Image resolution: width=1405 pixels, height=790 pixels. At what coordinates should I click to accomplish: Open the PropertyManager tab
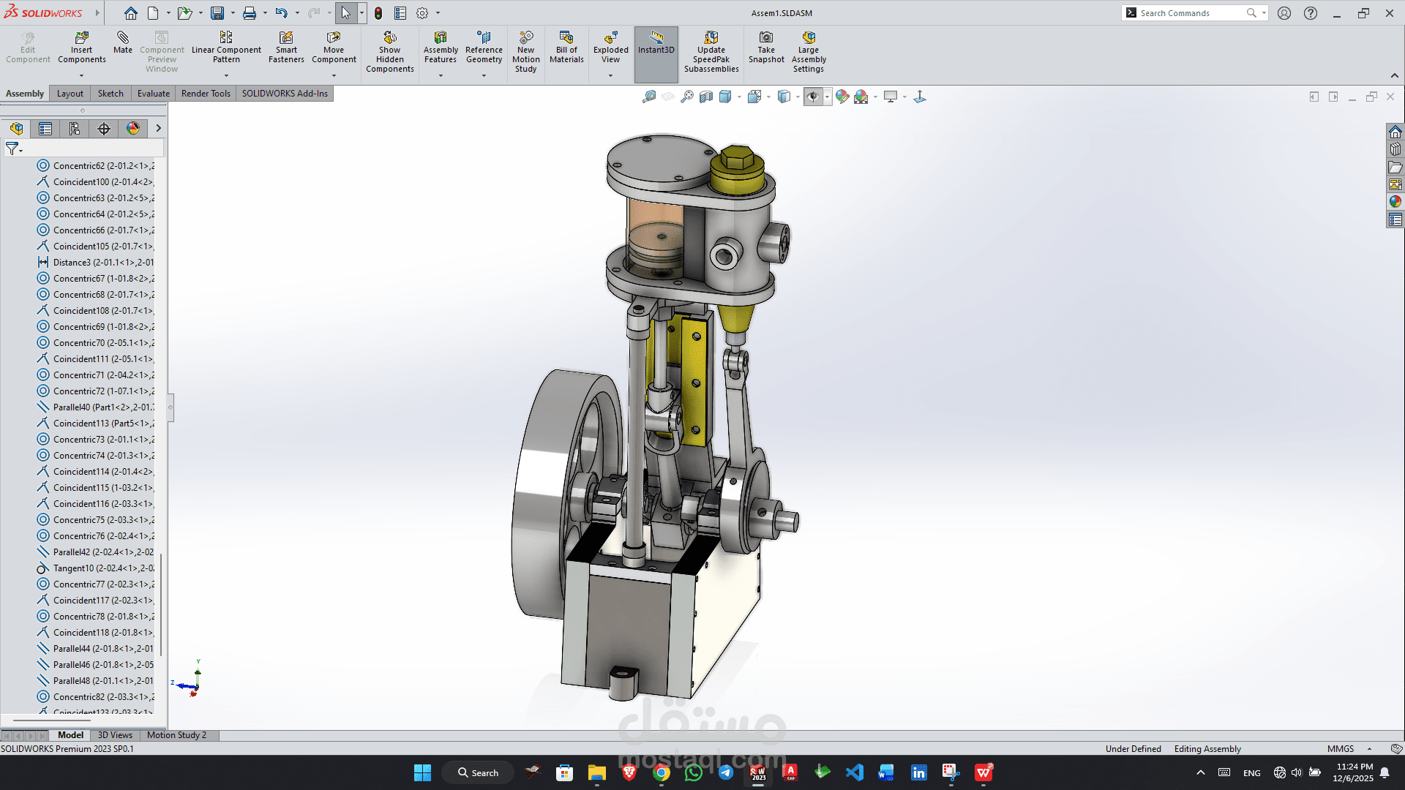click(45, 129)
